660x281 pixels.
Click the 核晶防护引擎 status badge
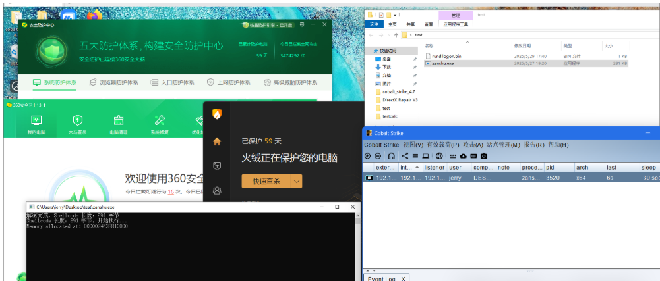pyautogui.click(x=268, y=25)
